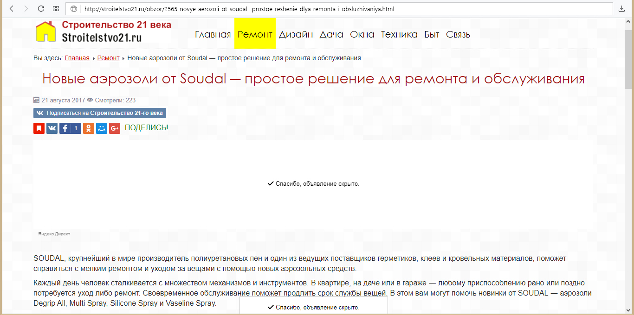
Task: Click the paragraph starting with 'Каждый день человек'
Action: coord(312,293)
